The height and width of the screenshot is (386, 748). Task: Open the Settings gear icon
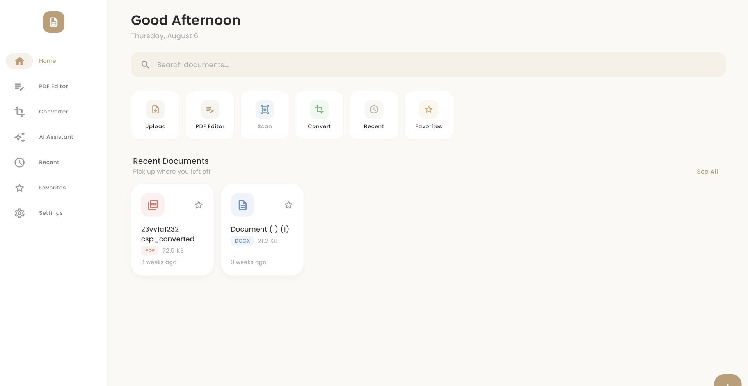click(x=20, y=213)
